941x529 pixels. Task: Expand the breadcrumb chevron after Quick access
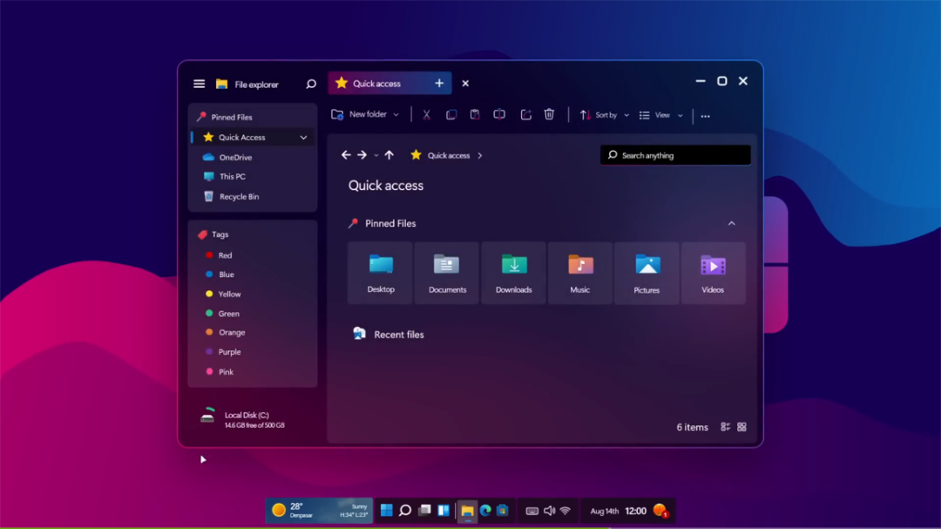[x=480, y=155]
